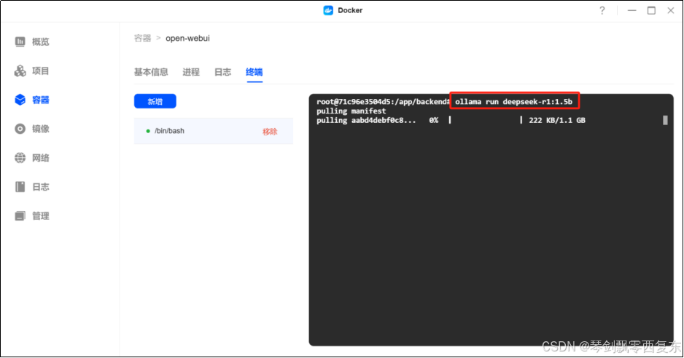Go back via 容器 breadcrumb link
Screen dimensions: 684x358
pos(142,39)
